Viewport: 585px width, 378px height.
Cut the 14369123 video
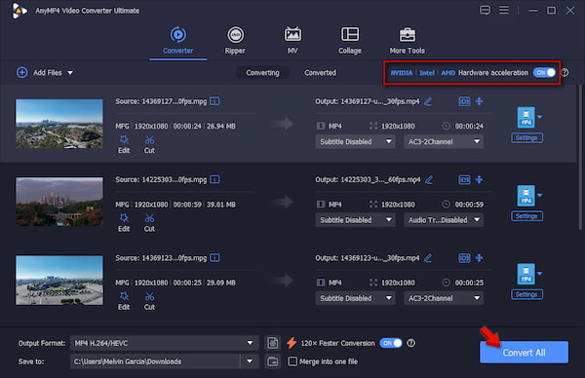(x=149, y=301)
